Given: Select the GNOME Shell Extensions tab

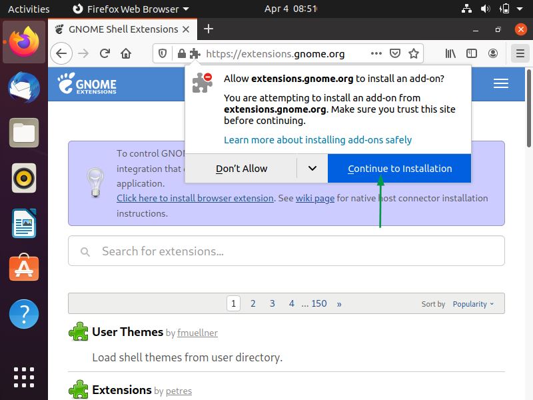Looking at the screenshot, I should 123,29.
